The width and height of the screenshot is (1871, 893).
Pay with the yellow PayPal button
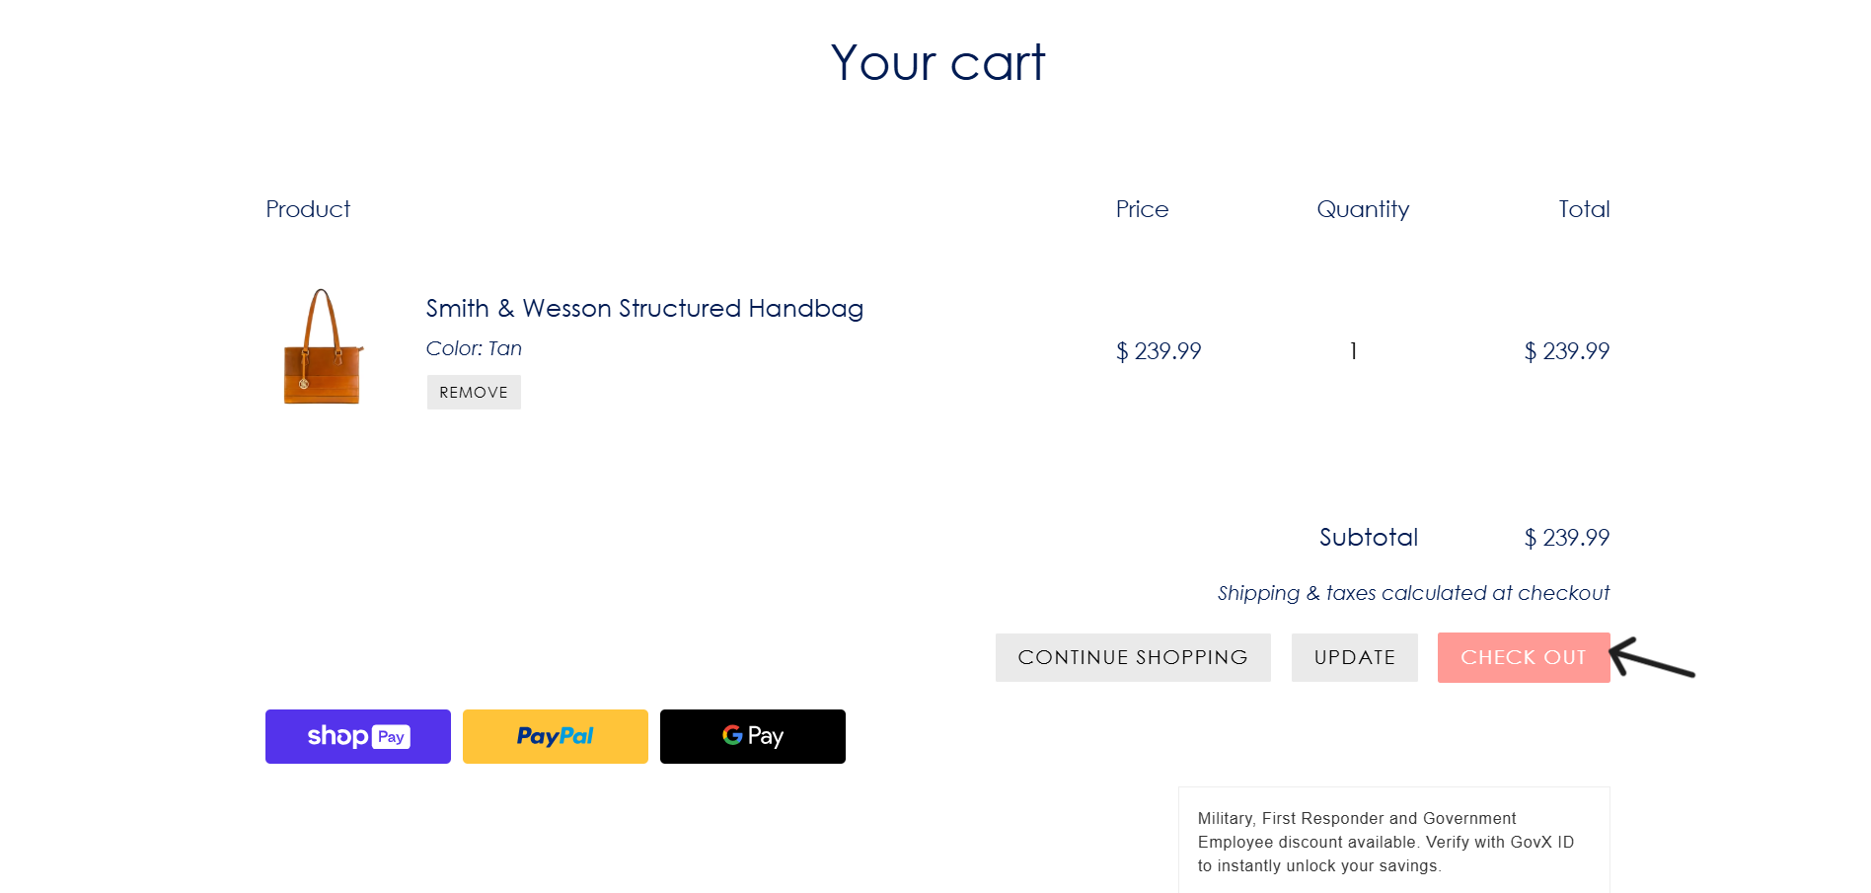tap(555, 736)
